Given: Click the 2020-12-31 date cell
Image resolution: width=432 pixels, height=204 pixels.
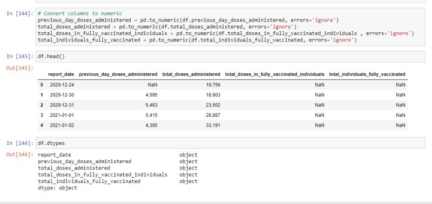Looking at the screenshot, I should [x=62, y=105].
